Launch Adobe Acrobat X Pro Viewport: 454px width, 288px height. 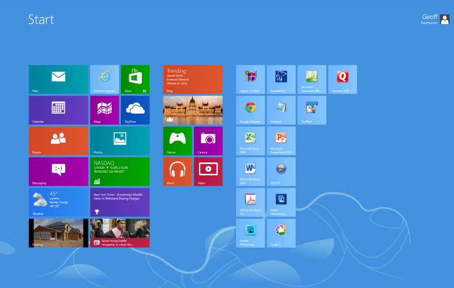250,202
